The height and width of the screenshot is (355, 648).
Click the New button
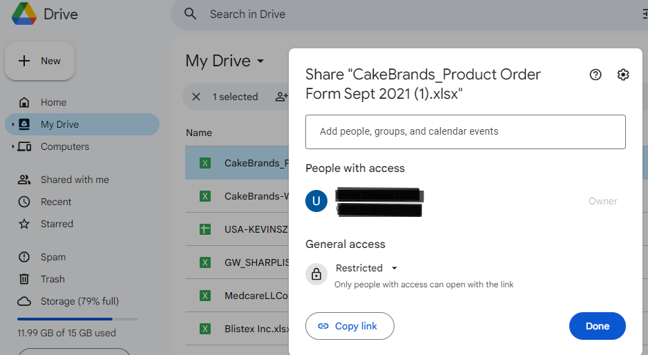pyautogui.click(x=39, y=61)
